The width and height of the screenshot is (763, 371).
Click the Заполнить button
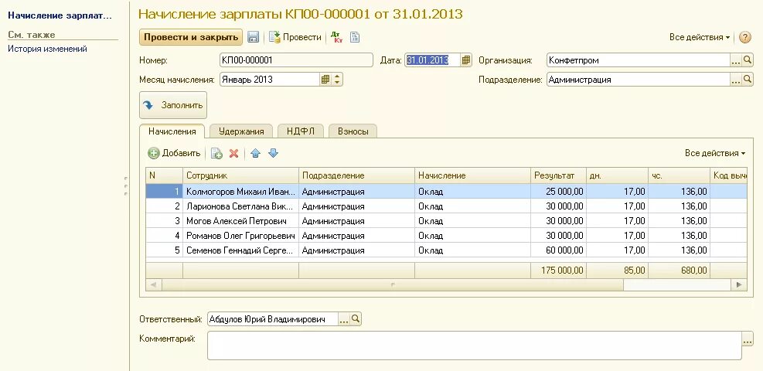pos(173,105)
